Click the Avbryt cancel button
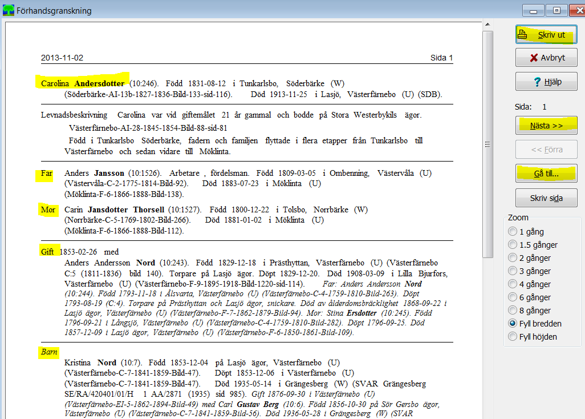 [546, 58]
